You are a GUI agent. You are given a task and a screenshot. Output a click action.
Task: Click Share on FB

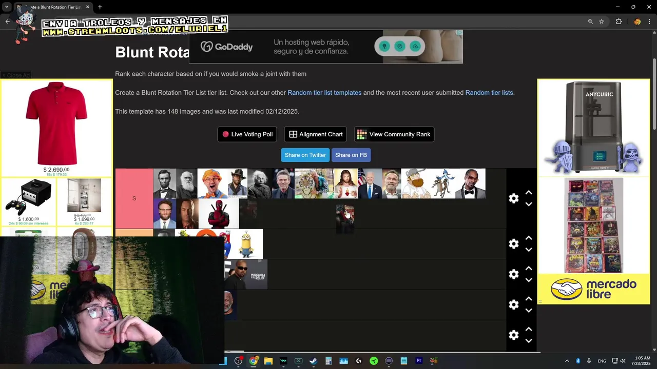pyautogui.click(x=351, y=155)
